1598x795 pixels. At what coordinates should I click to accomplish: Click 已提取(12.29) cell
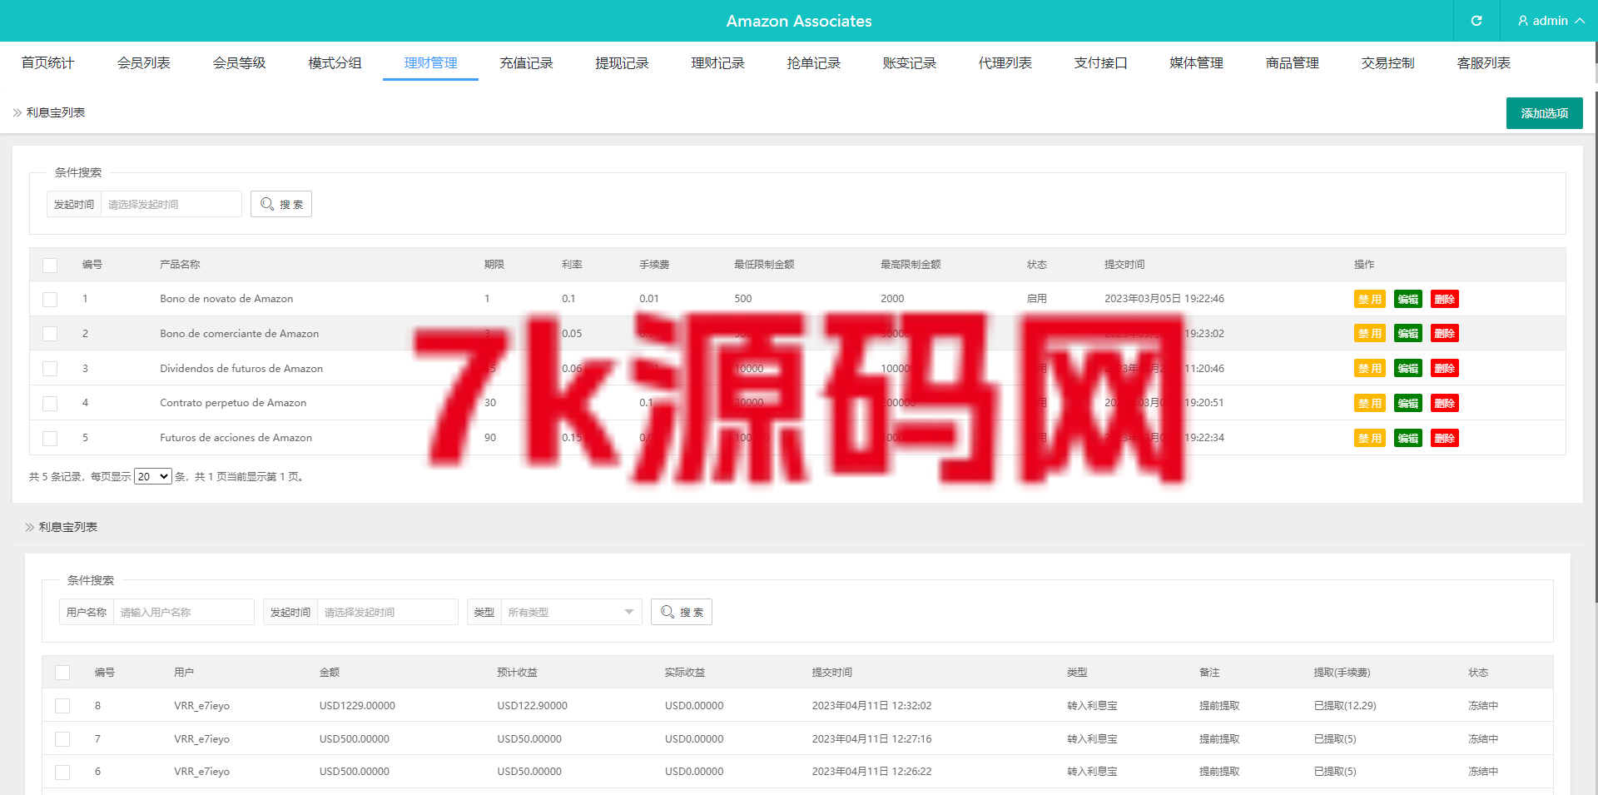pos(1345,706)
